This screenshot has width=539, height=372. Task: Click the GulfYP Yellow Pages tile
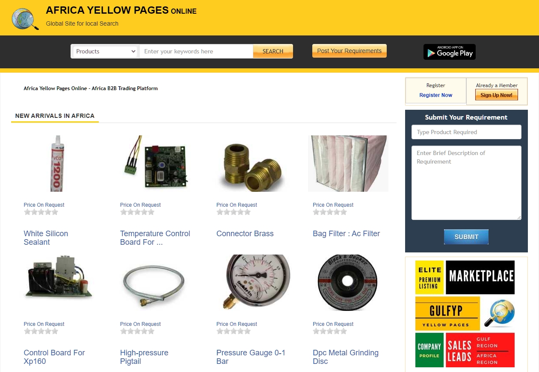tap(447, 313)
